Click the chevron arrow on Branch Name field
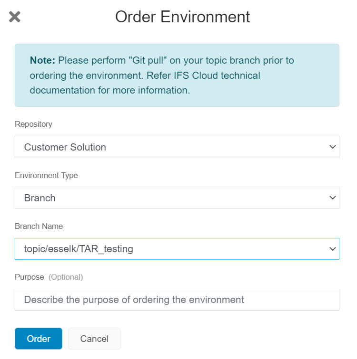 tap(333, 248)
